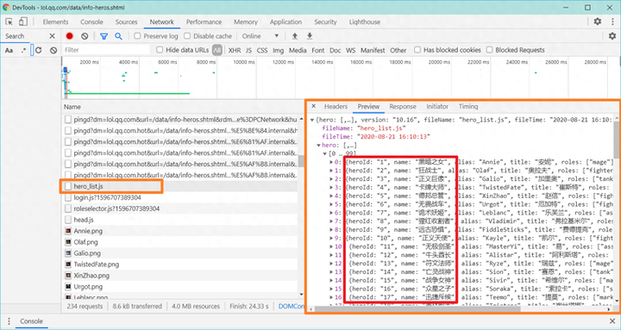This screenshot has height=330, width=621.
Task: Click the Filter text input field
Action: tap(106, 50)
